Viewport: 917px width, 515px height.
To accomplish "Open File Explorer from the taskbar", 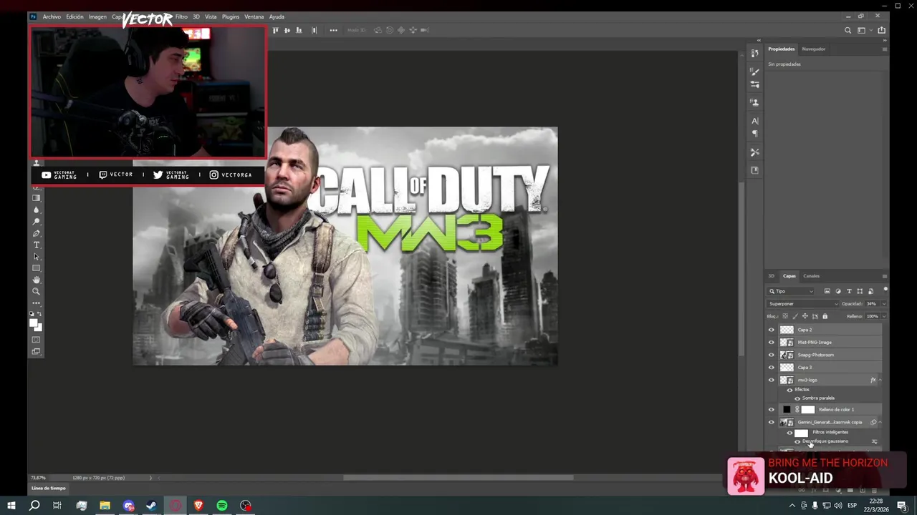I will 105,506.
